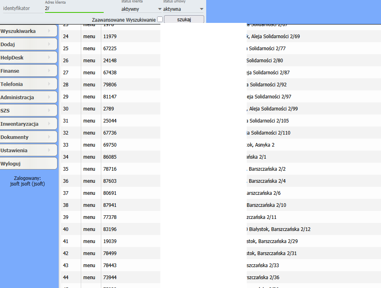Focus the identyfikator input field
This screenshot has height=288, width=381.
pos(23,8)
